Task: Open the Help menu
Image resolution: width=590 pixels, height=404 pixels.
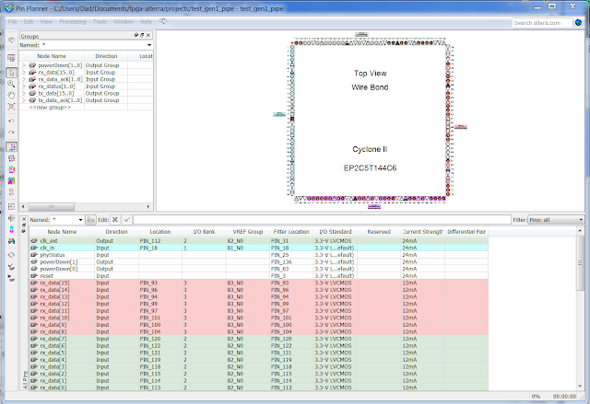Action: [x=146, y=22]
